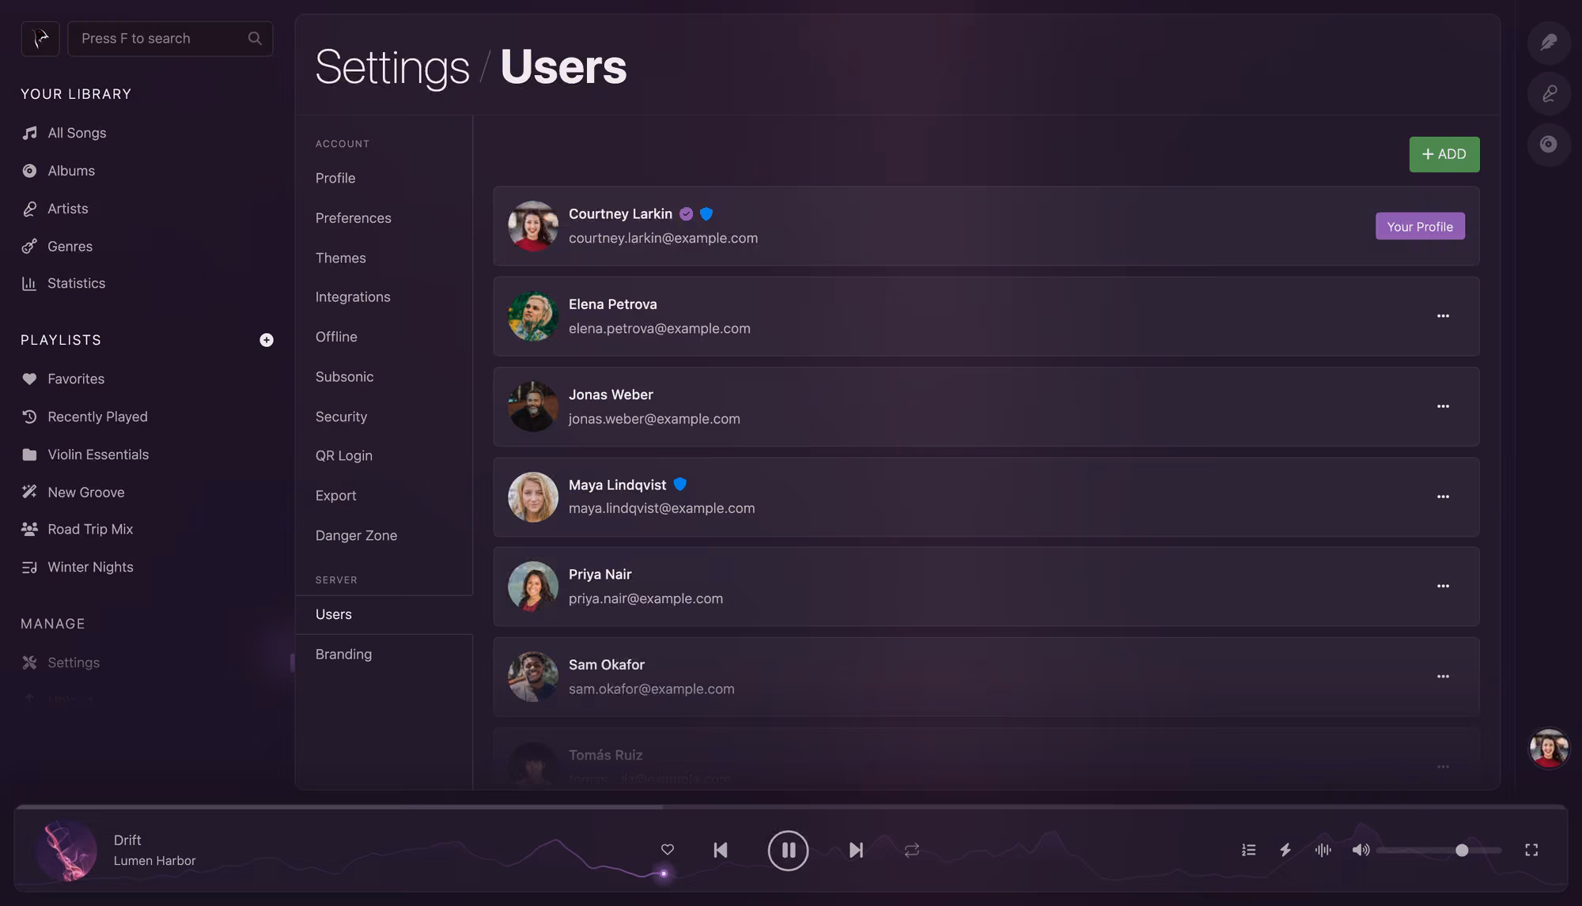Open options menu for Maya Lindqvist
The height and width of the screenshot is (906, 1582).
[1443, 496]
